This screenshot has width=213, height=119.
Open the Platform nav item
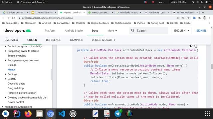tap(50, 31)
